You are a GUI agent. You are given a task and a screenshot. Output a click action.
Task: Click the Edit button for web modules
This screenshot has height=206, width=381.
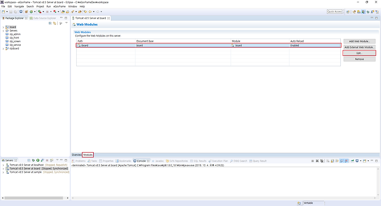[x=359, y=53]
